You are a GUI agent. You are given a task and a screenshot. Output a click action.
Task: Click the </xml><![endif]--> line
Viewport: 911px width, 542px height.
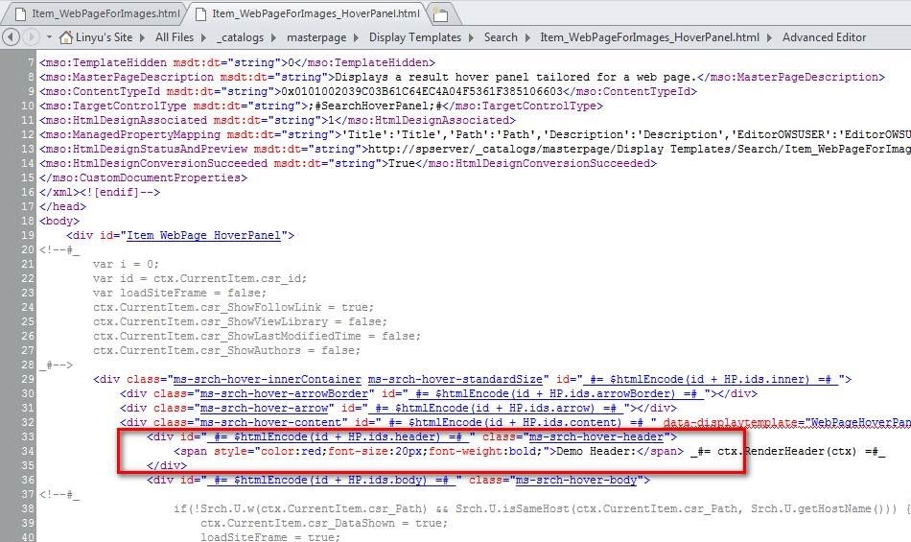click(x=100, y=192)
